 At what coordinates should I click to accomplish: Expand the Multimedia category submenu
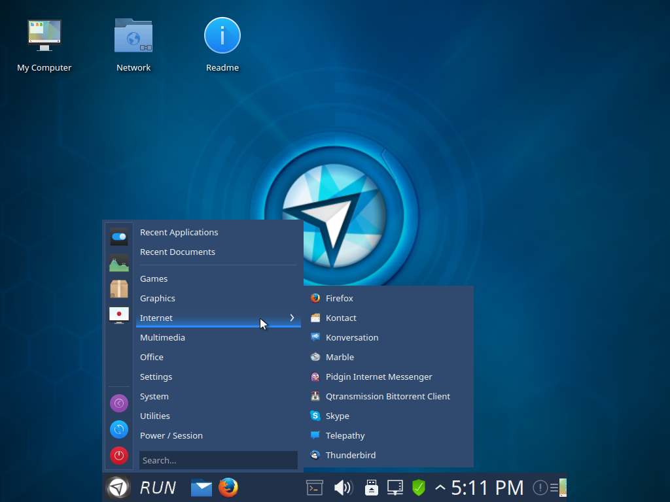pos(162,337)
